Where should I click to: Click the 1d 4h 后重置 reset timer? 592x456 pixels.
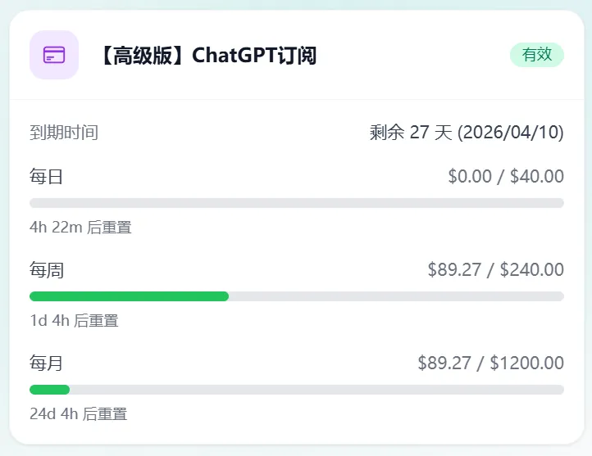74,321
